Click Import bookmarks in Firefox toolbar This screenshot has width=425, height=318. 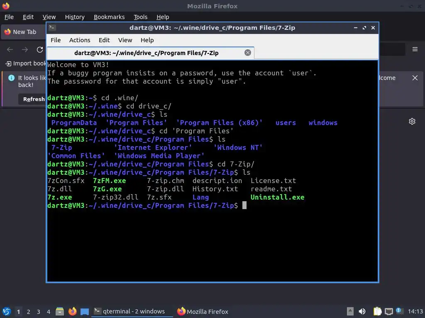pyautogui.click(x=25, y=63)
